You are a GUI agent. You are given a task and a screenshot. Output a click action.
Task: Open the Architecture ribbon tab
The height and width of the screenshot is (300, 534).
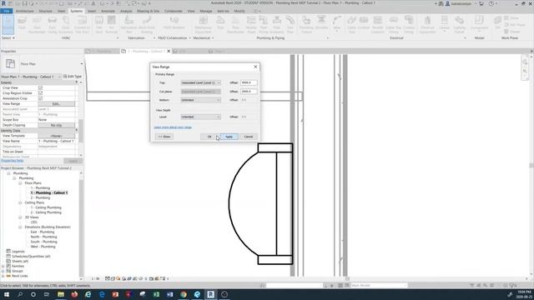coord(25,11)
